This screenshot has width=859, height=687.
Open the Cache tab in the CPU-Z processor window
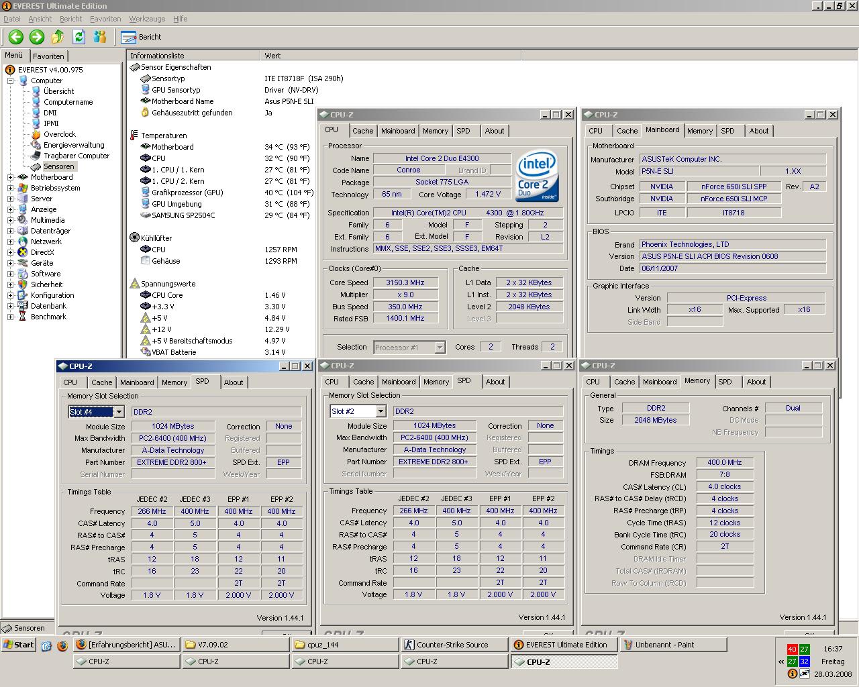pyautogui.click(x=362, y=131)
